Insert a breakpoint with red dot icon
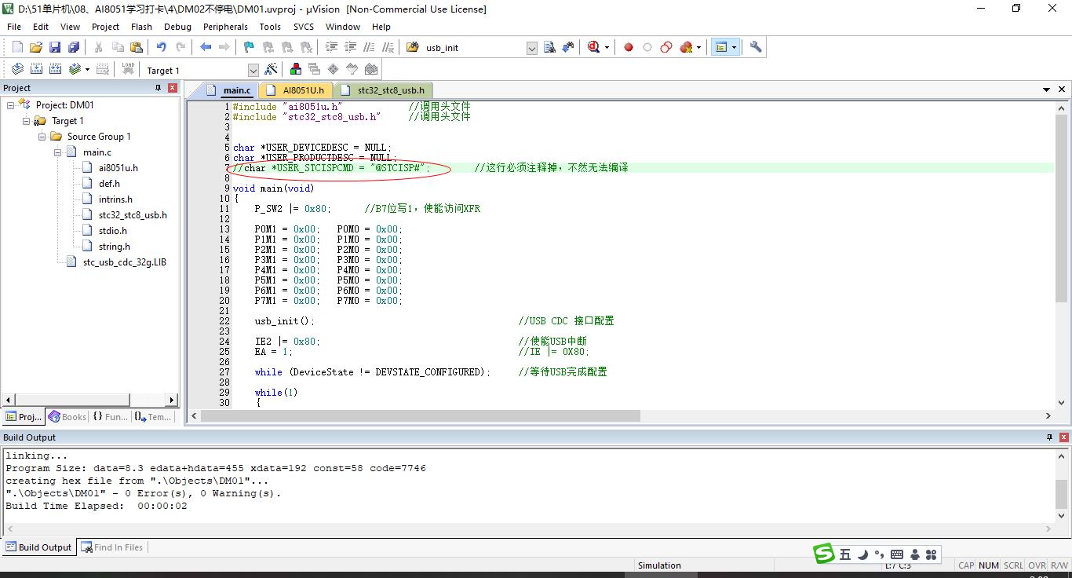Viewport: 1072px width, 578px height. [x=629, y=47]
